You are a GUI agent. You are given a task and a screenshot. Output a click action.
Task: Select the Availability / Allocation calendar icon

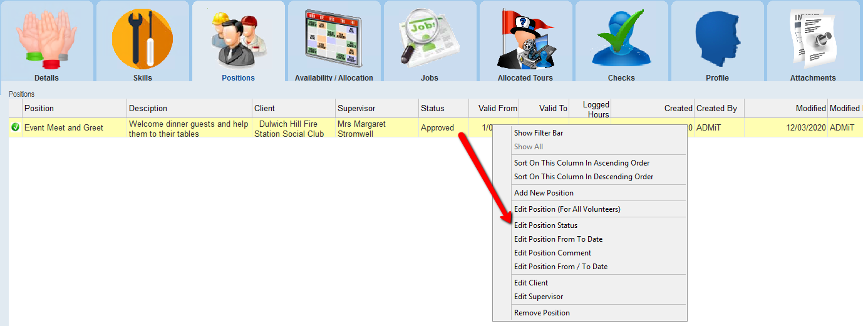[333, 39]
